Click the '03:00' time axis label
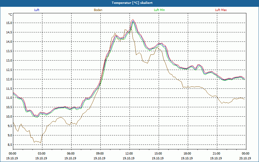Viewport: 259px width, 162px height. 42,154
